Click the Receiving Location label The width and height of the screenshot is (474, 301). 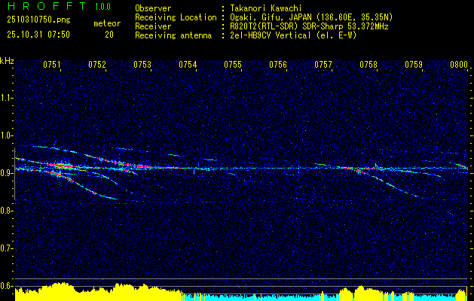(x=176, y=17)
